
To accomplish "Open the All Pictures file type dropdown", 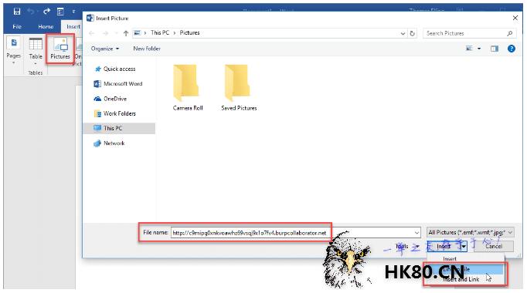I will coord(471,232).
